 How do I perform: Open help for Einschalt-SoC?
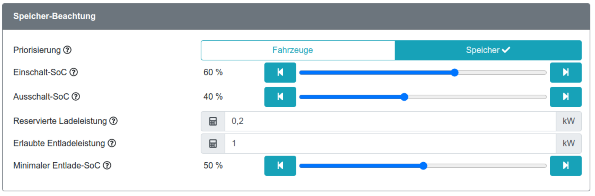point(74,72)
